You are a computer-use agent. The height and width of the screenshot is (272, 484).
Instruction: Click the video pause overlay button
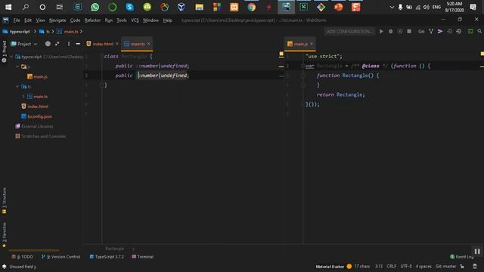pos(477,252)
